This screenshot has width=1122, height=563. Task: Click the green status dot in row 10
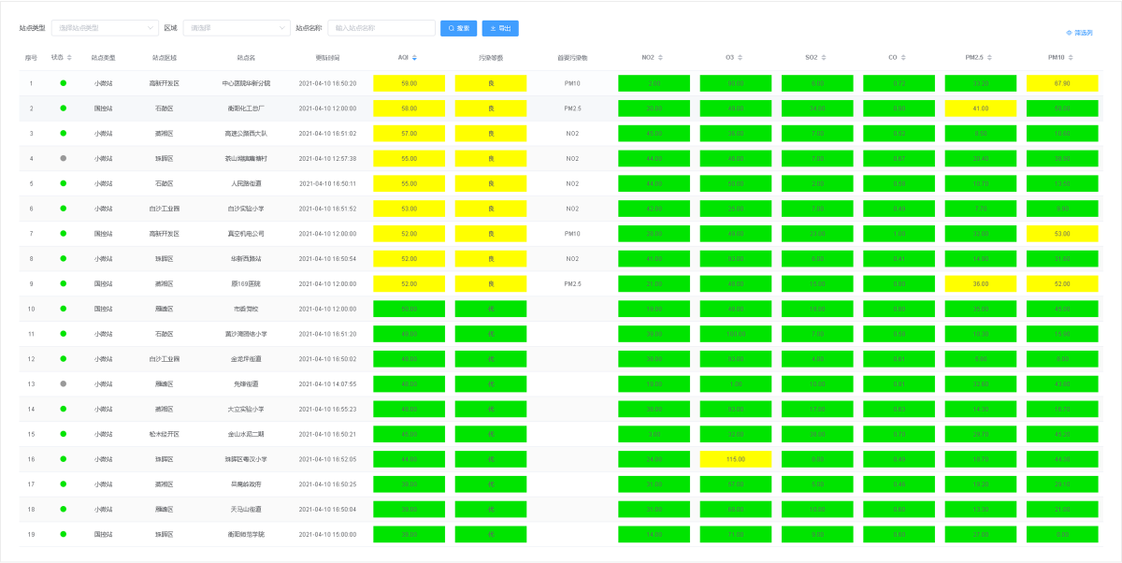pos(63,309)
